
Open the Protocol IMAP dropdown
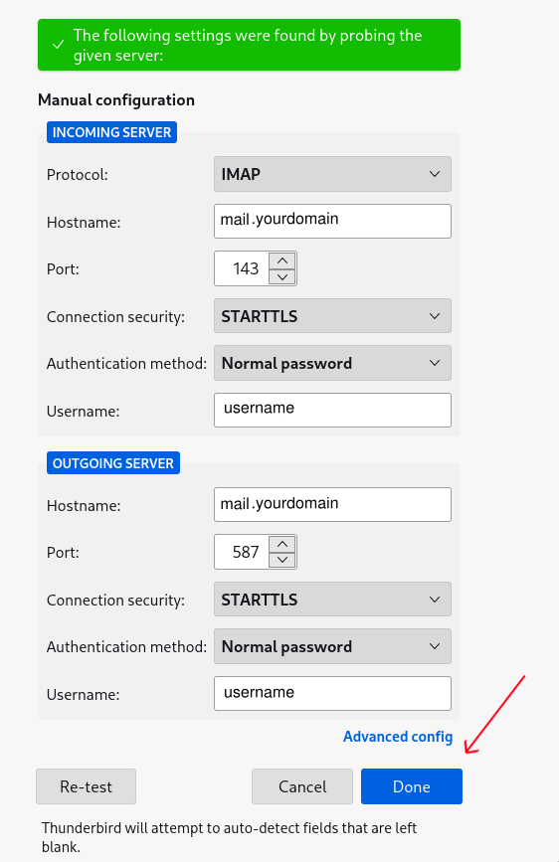pos(332,174)
